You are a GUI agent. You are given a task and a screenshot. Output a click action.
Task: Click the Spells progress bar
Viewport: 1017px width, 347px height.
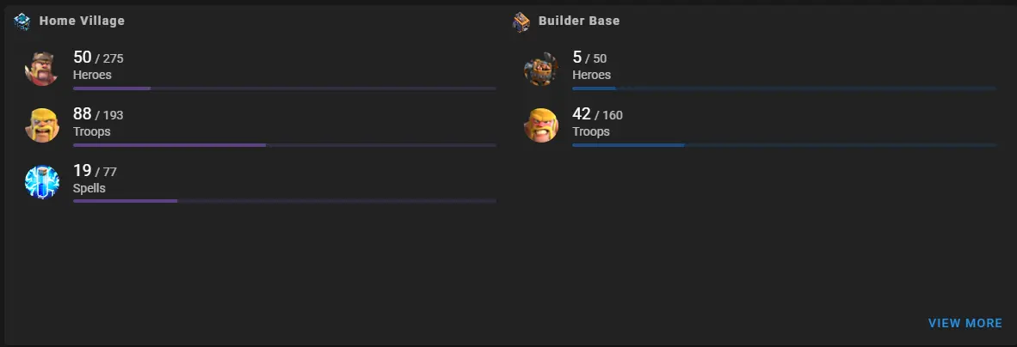[x=285, y=201]
